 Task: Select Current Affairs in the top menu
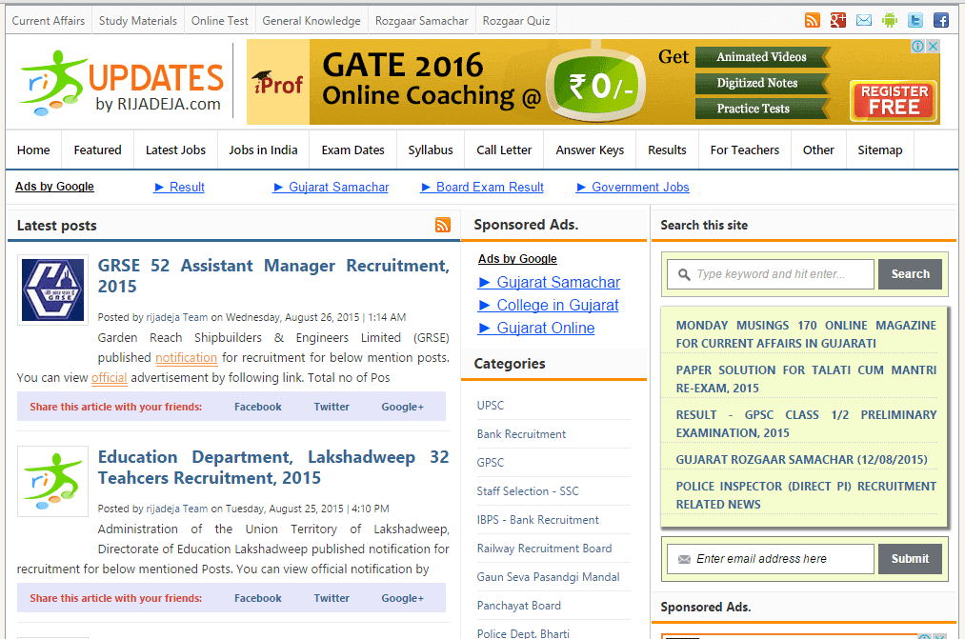49,19
